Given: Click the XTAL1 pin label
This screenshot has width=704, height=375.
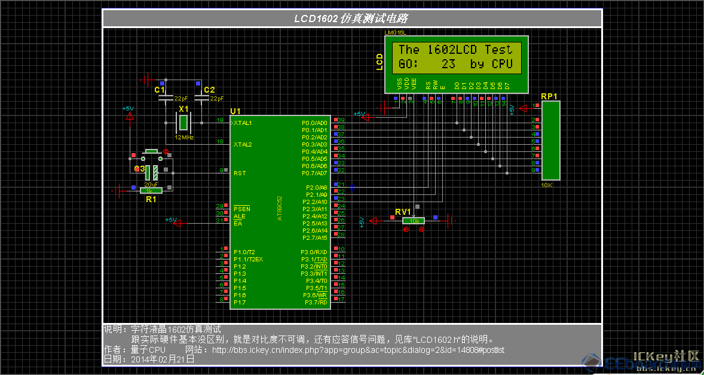Looking at the screenshot, I should point(243,123).
